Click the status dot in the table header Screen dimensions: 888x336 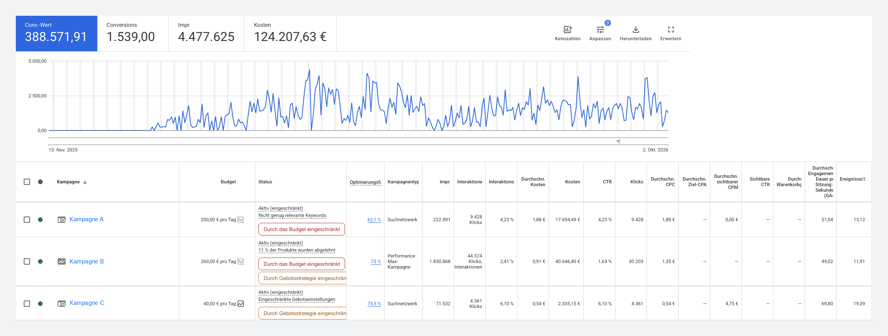[x=40, y=182]
